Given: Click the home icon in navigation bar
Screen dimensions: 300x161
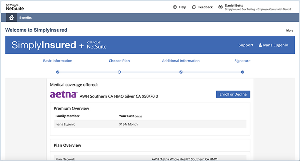Looking at the screenshot, I should click(11, 18).
